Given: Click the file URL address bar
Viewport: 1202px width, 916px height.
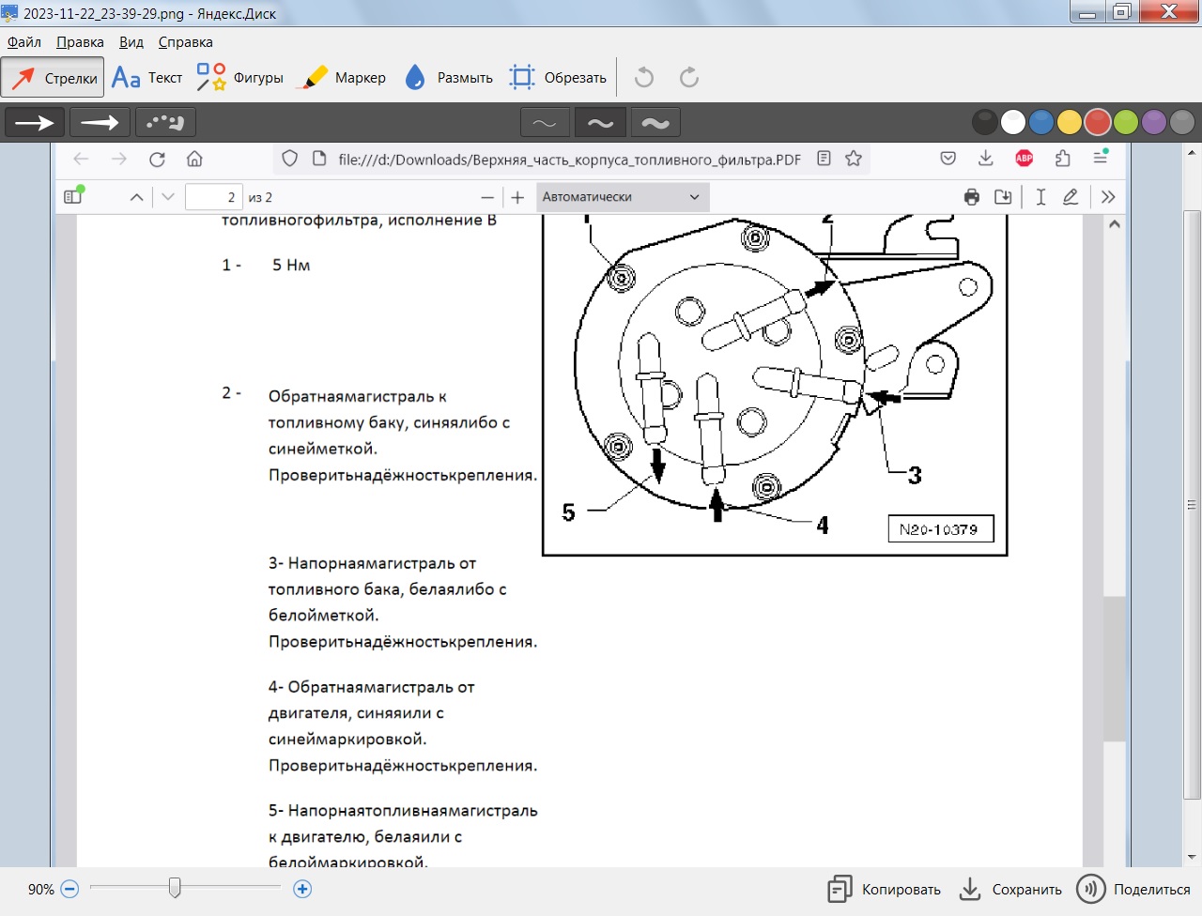Looking at the screenshot, I should click(570, 160).
